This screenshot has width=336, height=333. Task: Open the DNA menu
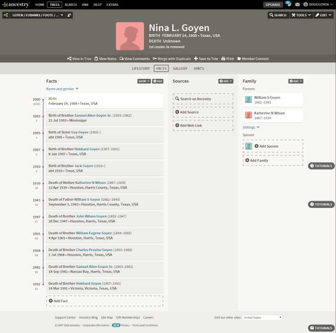[85, 5]
